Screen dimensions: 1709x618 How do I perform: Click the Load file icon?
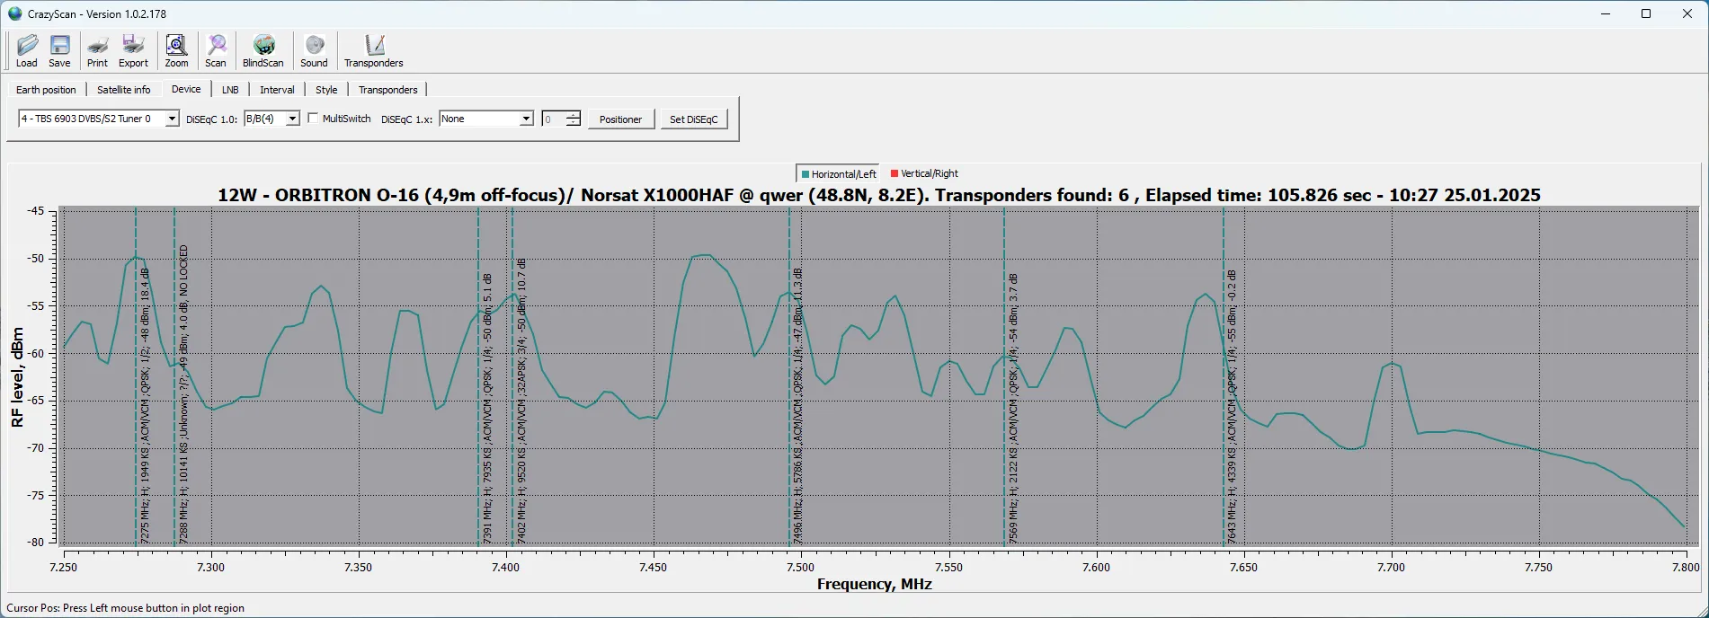tap(27, 51)
